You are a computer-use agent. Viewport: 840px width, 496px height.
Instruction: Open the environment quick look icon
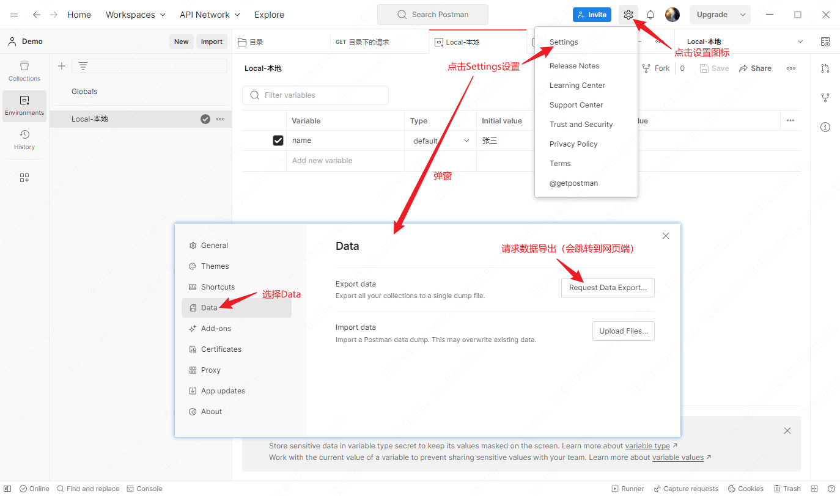point(825,42)
